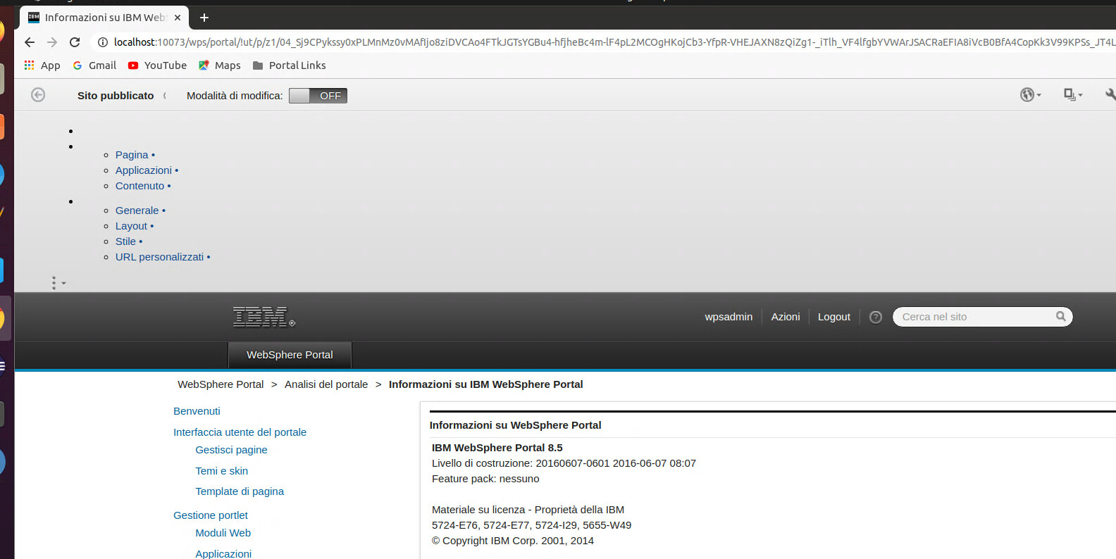Reload the current browser page
Image resolution: width=1116 pixels, height=559 pixels.
(x=75, y=42)
